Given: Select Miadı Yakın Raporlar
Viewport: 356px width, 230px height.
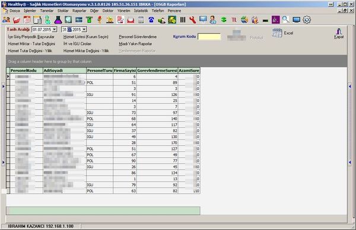Looking at the screenshot, I should [135, 44].
